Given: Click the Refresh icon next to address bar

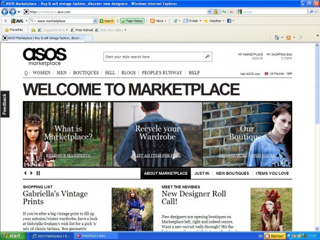Looking at the screenshot, I should [x=224, y=12].
